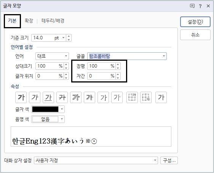
Task: Increase 기준 크기 with up arrow
Action: 69,36
